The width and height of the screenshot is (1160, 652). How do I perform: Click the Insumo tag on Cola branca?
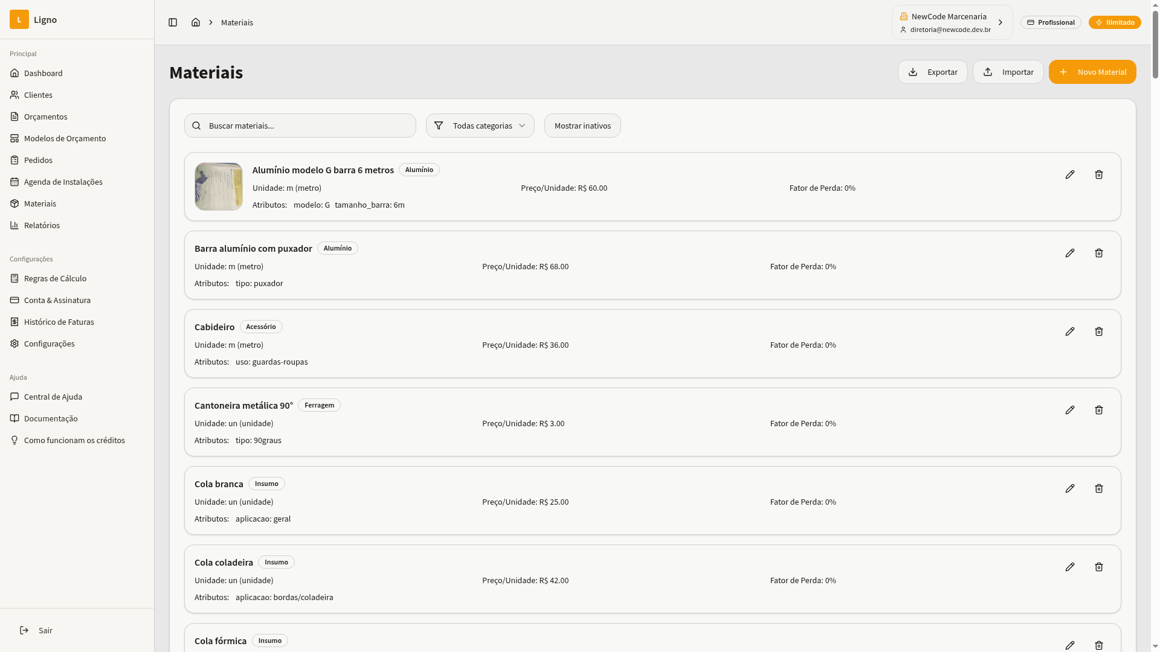266,484
